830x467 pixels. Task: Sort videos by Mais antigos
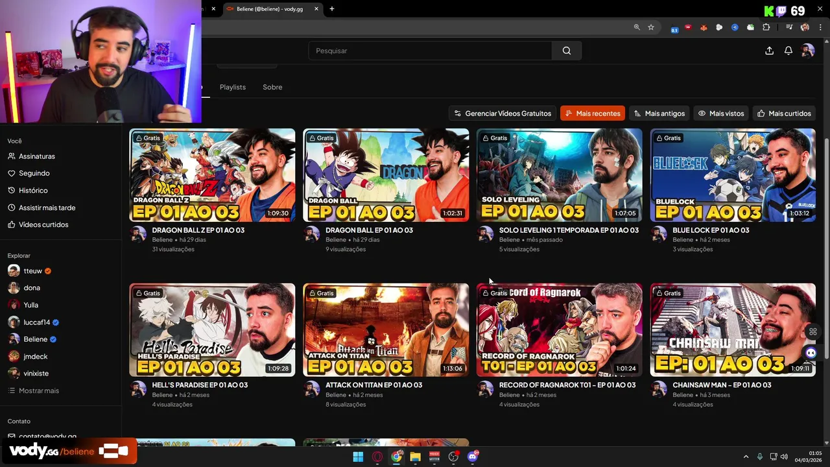(x=659, y=114)
